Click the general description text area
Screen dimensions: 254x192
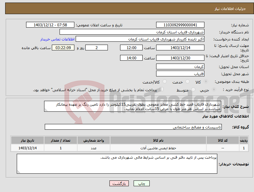pyautogui.click(x=133, y=106)
